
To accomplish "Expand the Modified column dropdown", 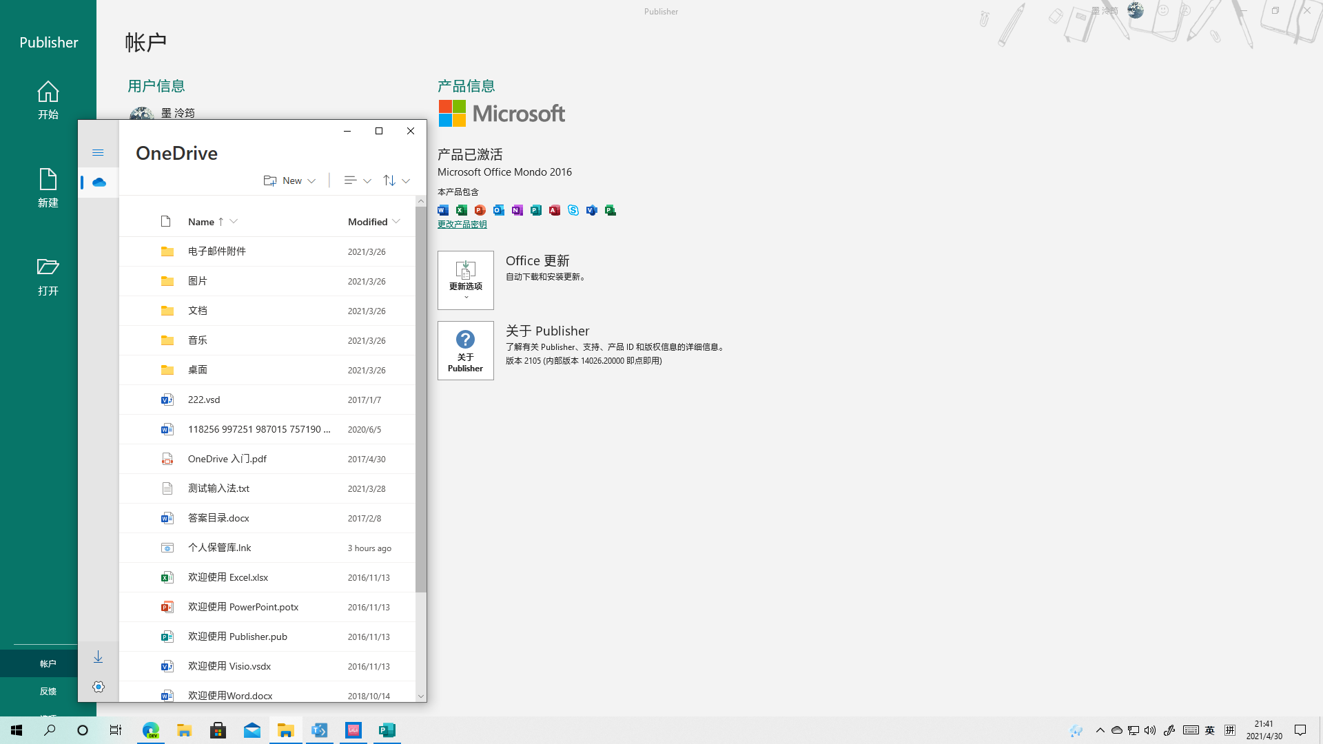I will pos(396,221).
